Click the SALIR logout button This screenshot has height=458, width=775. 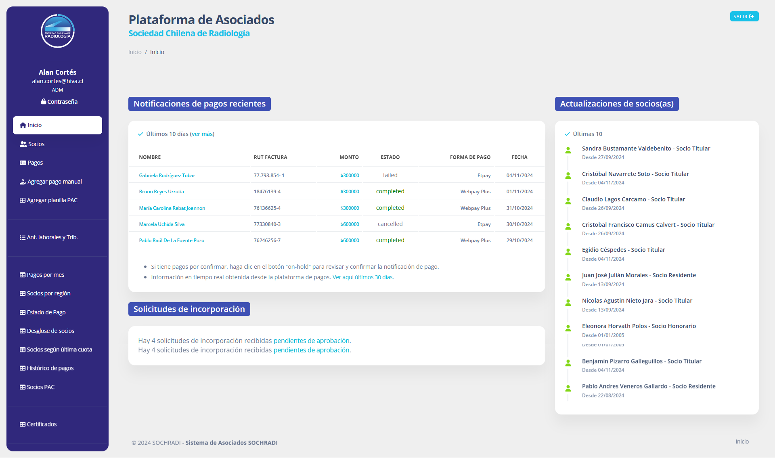click(744, 17)
